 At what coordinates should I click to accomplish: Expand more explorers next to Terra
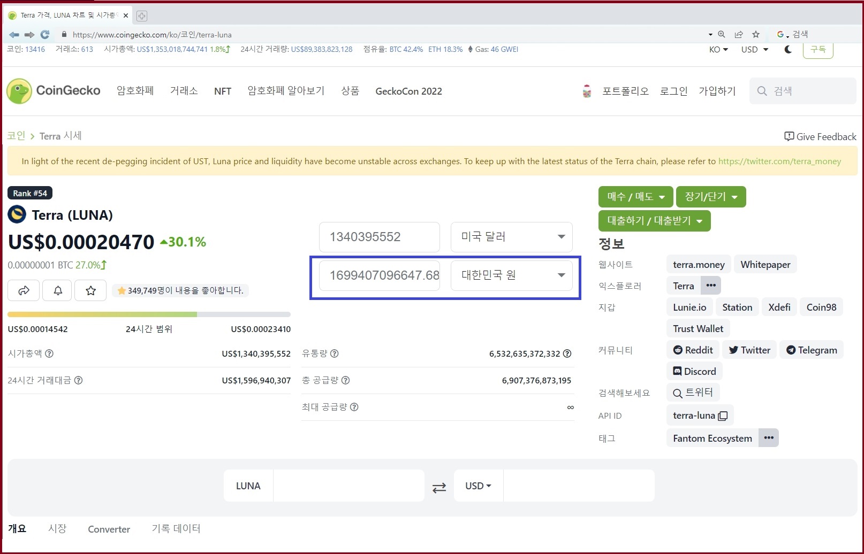[x=711, y=286]
